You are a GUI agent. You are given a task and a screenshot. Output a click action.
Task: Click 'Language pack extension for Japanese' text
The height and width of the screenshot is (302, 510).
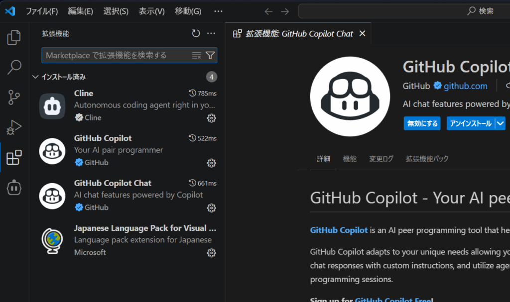[143, 240]
